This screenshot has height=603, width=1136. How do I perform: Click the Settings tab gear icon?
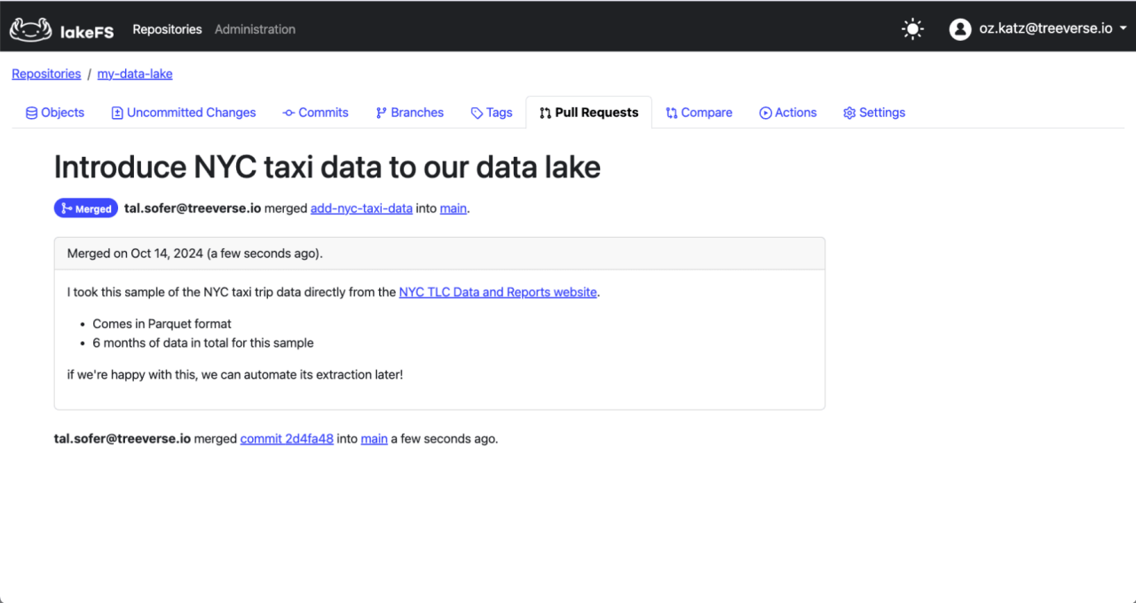(849, 113)
